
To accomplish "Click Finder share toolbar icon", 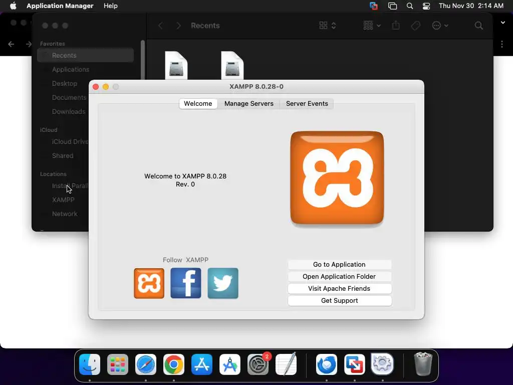I will [396, 26].
